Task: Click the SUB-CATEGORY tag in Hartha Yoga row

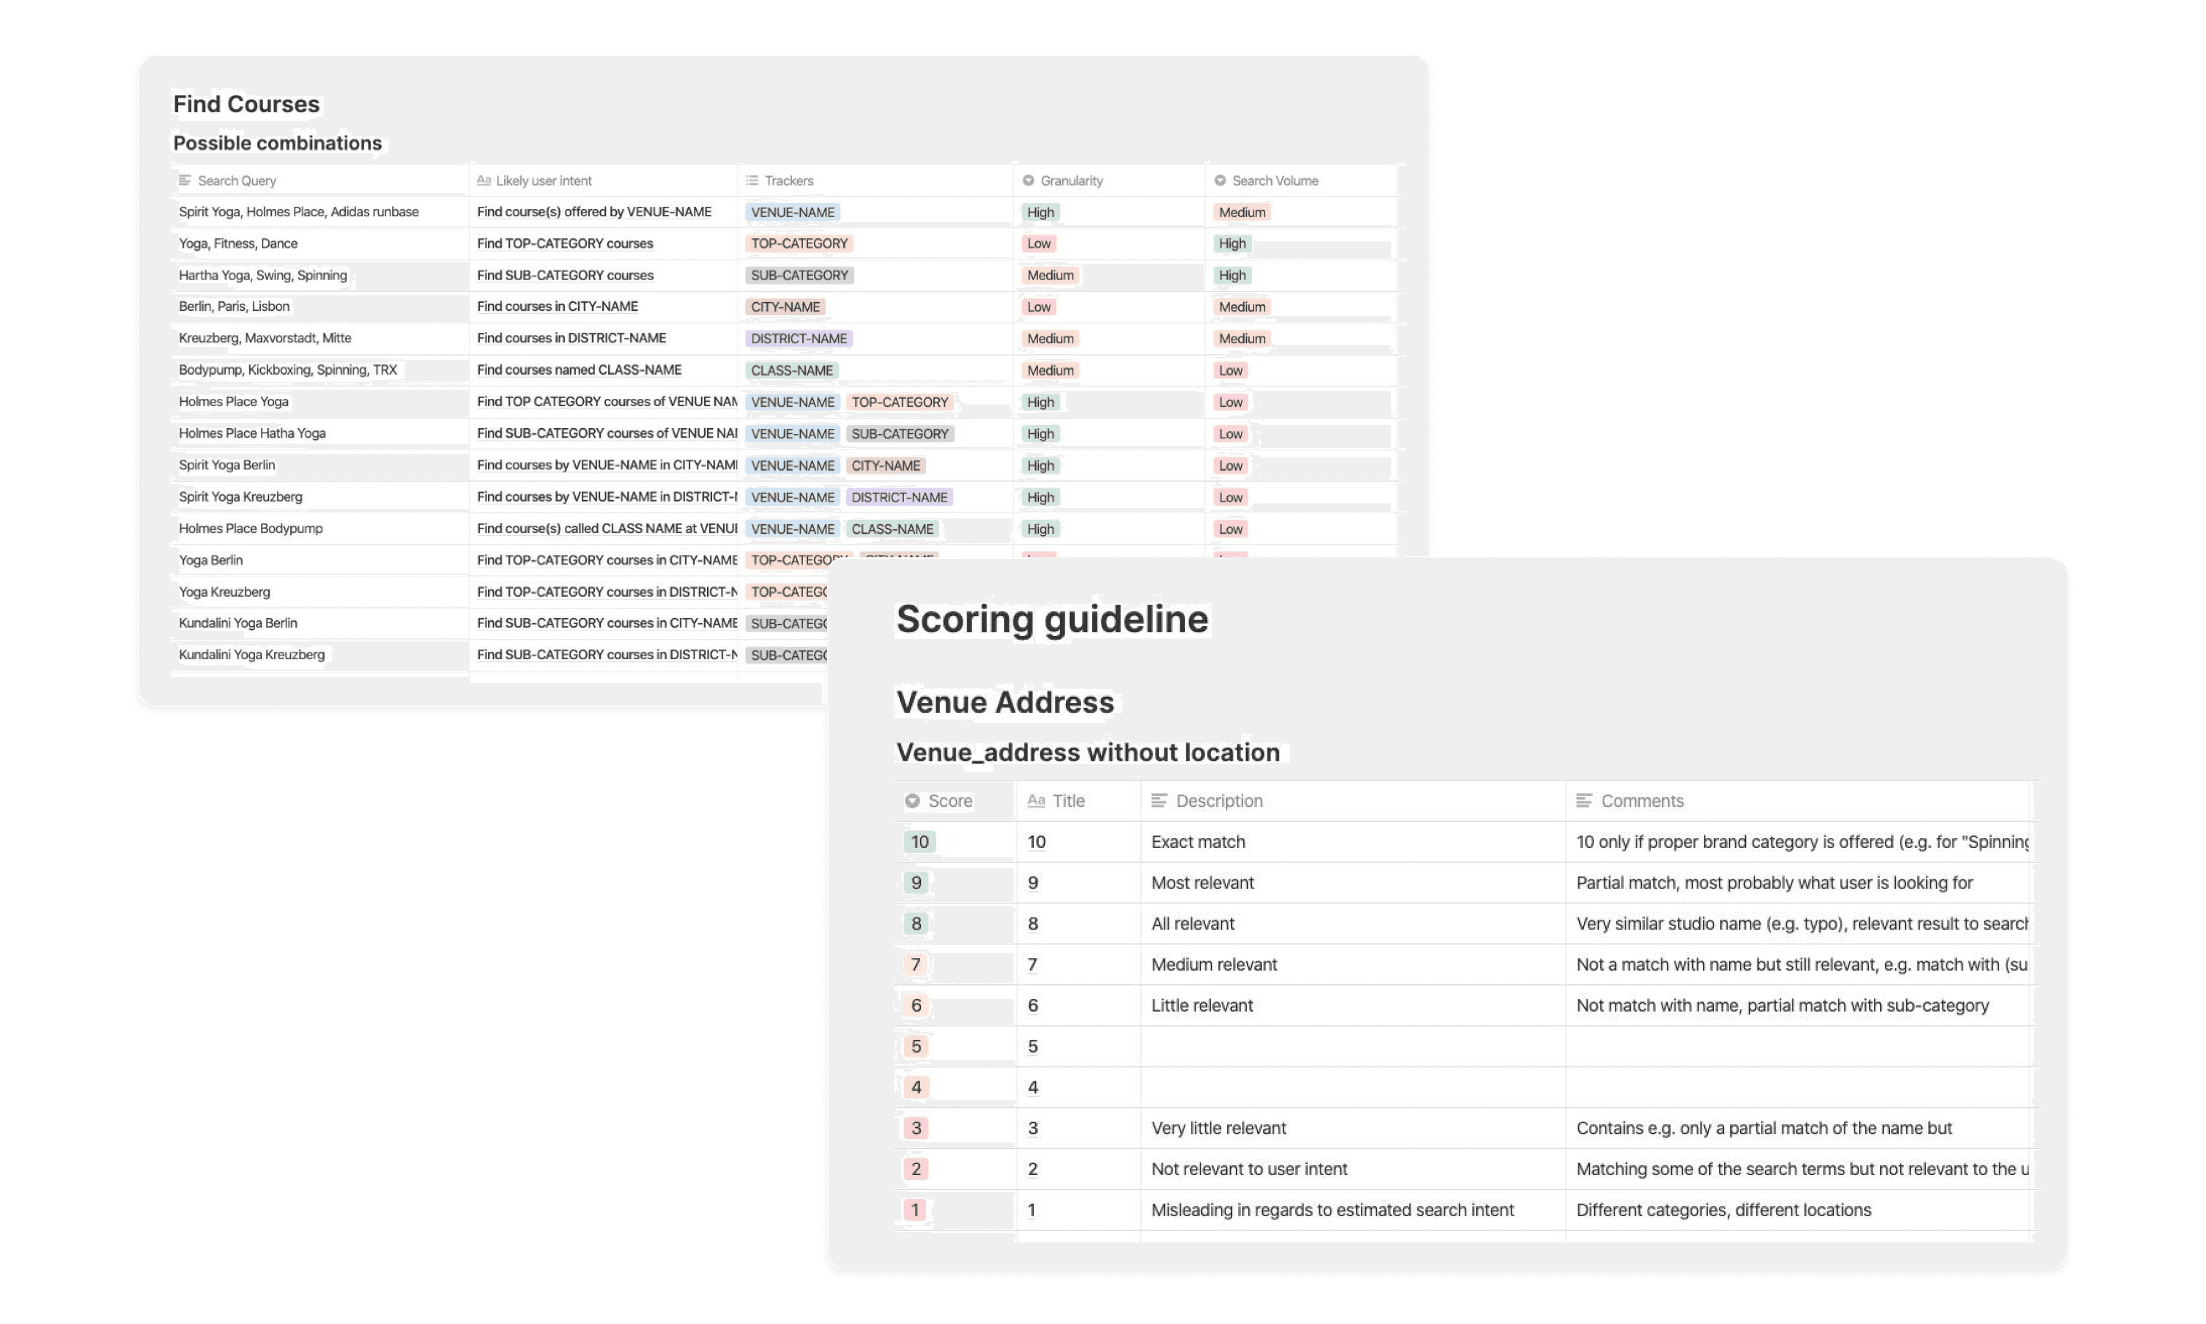Action: tap(800, 275)
